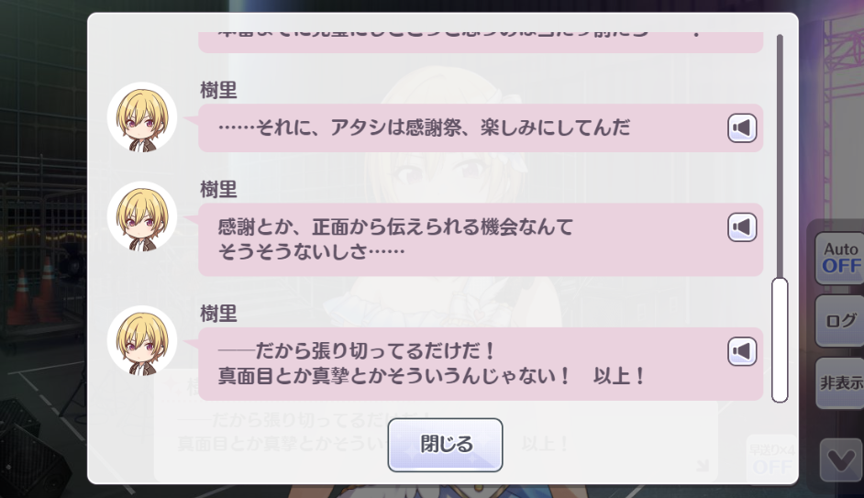Click the 真面目とか真摯とか dialogue bubble
This screenshot has height=498, width=864.
[481, 363]
